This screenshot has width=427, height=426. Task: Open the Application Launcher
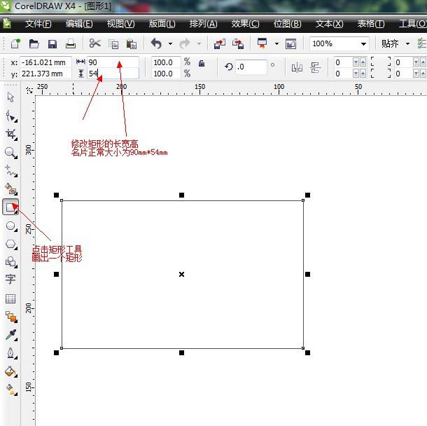[x=262, y=43]
